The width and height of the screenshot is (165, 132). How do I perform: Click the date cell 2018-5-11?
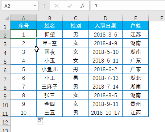pos(106,60)
